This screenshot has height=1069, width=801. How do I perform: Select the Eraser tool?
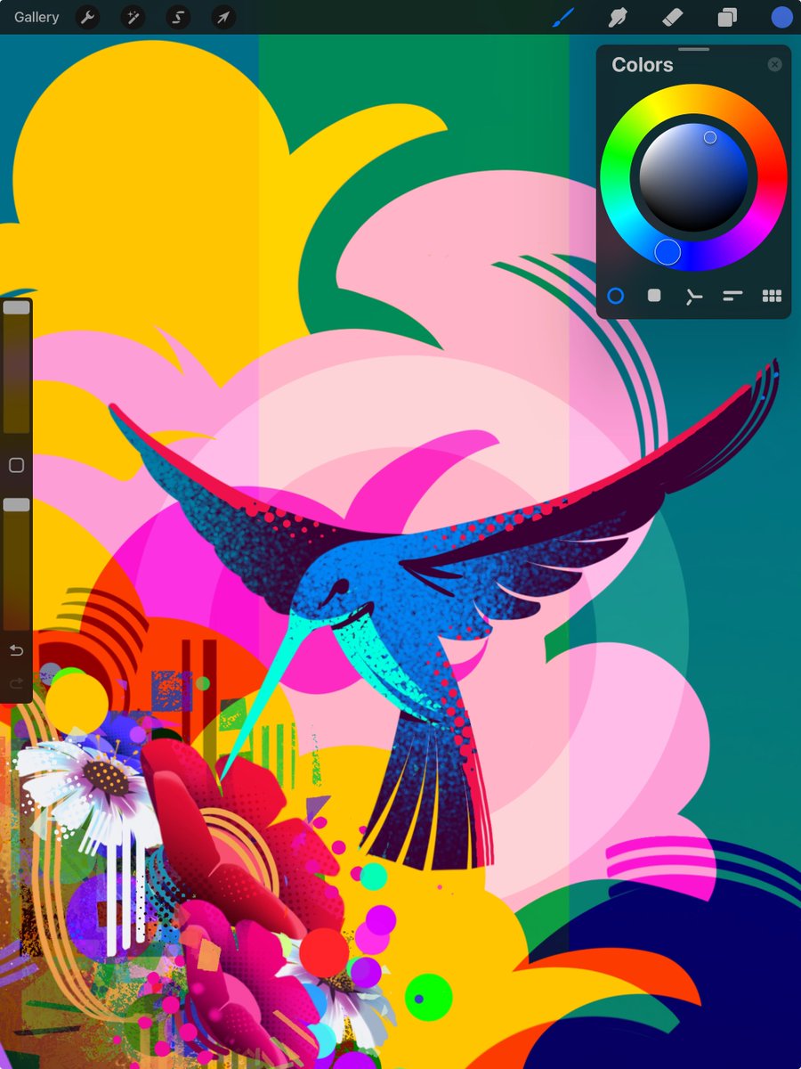coord(672,17)
